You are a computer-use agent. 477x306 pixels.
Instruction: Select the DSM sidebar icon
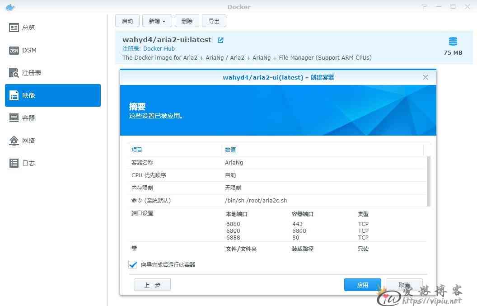point(14,50)
